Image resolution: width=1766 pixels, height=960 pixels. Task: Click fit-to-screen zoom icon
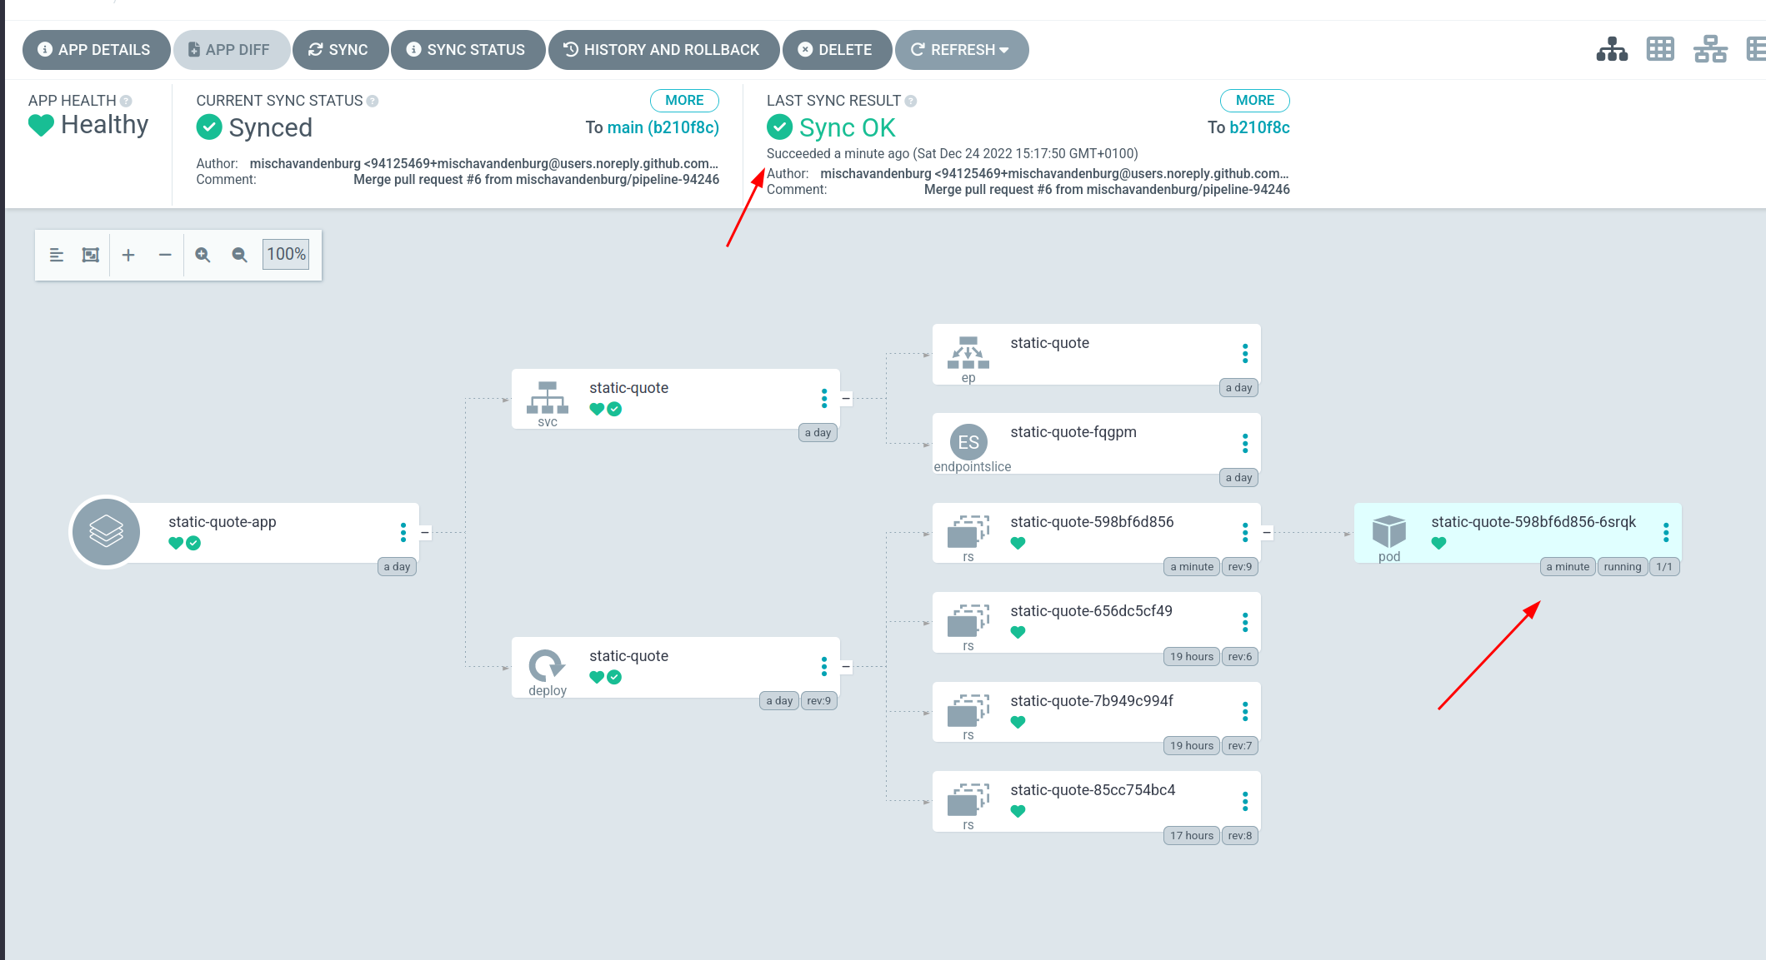91,255
